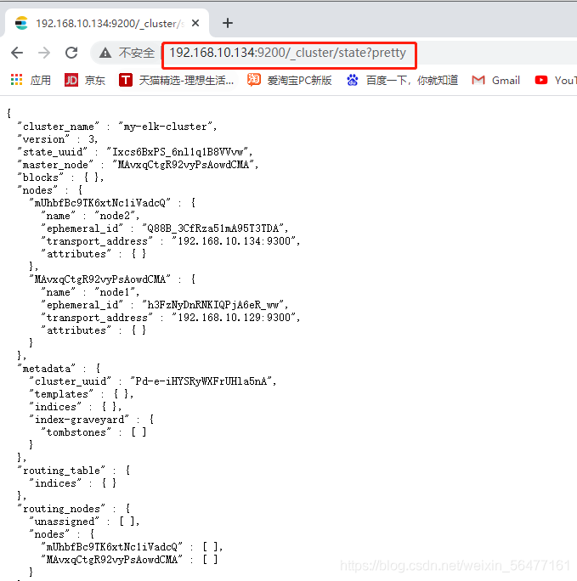
Task: Click cluster_uuid value "Pd-e-iHYSRyWXFrUHla5nA"
Action: tap(201, 381)
